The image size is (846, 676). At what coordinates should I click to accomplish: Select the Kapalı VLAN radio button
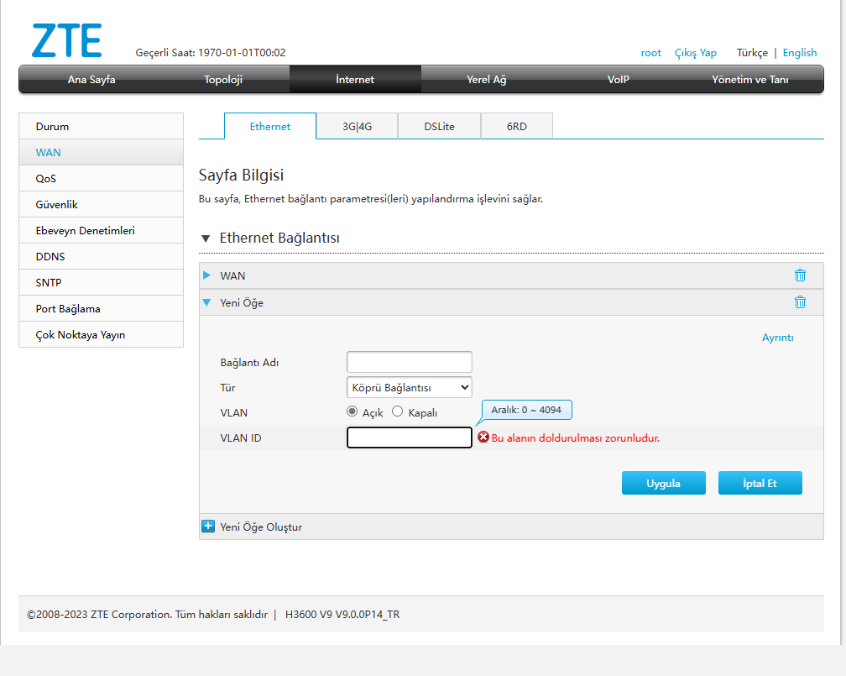398,411
